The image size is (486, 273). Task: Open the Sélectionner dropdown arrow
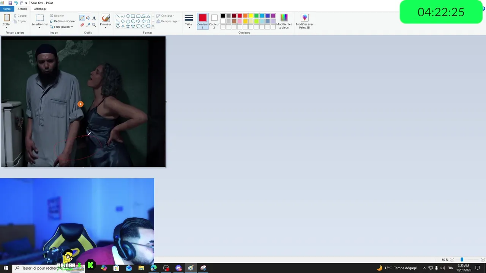(x=39, y=28)
